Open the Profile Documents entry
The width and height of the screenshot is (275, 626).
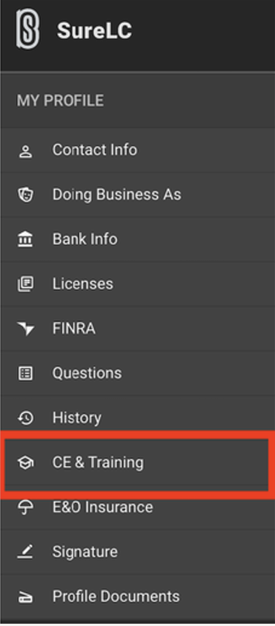[137, 597]
